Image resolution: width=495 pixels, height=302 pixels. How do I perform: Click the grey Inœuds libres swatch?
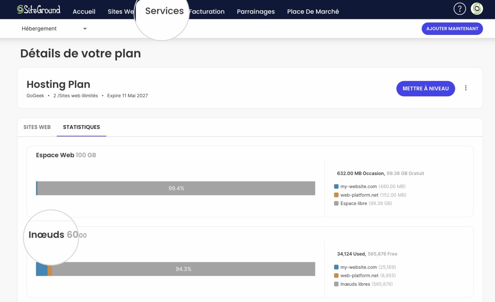[x=336, y=284]
